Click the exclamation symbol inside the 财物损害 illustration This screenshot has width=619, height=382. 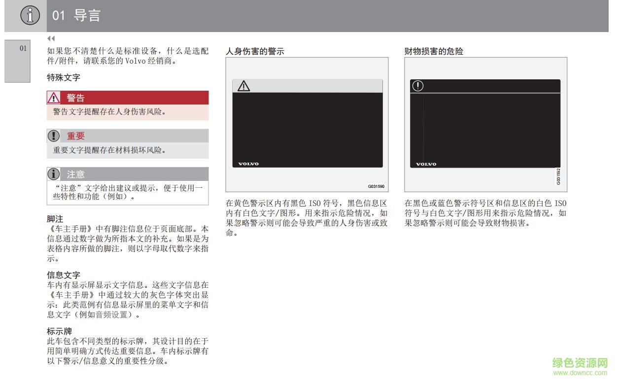[418, 85]
